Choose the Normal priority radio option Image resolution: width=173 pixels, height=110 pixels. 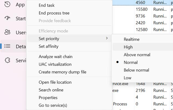[x=131, y=62]
